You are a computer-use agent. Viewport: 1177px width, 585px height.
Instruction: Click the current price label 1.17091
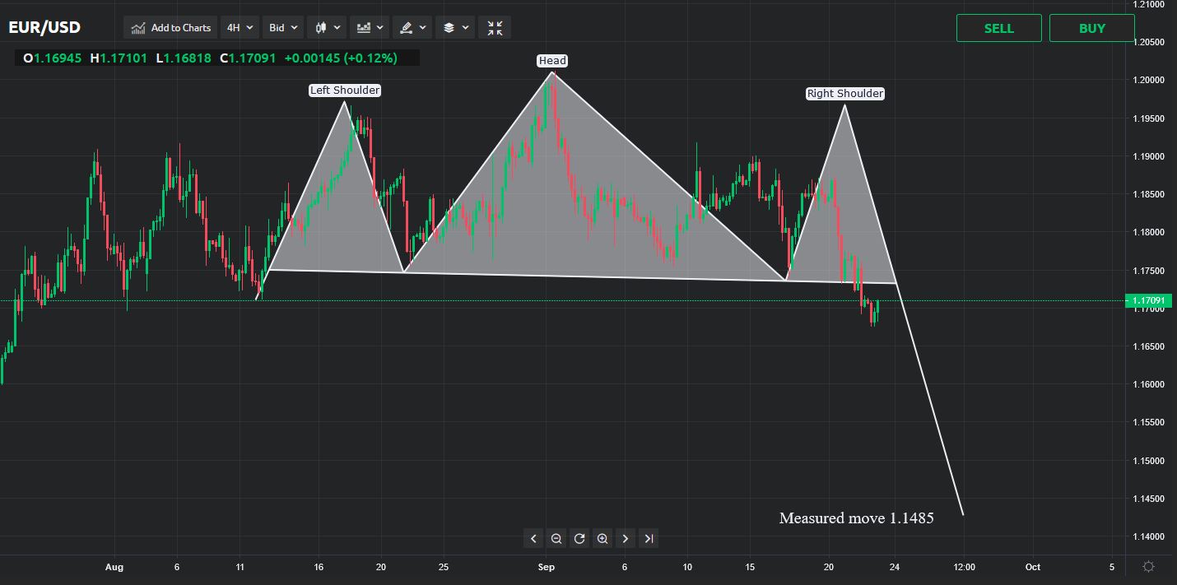(1150, 301)
